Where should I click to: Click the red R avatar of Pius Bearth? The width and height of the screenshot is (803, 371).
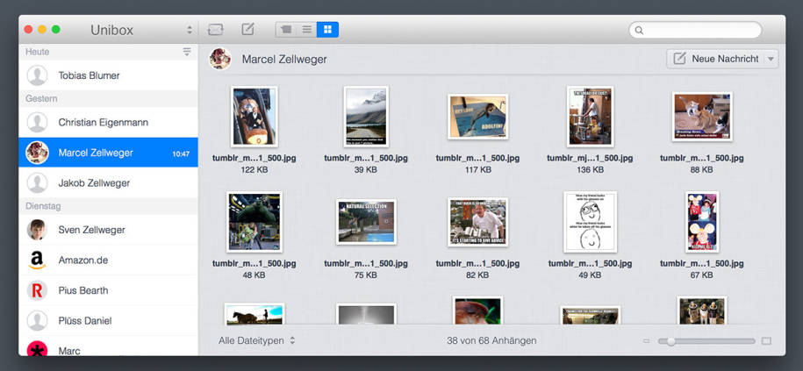coord(37,290)
